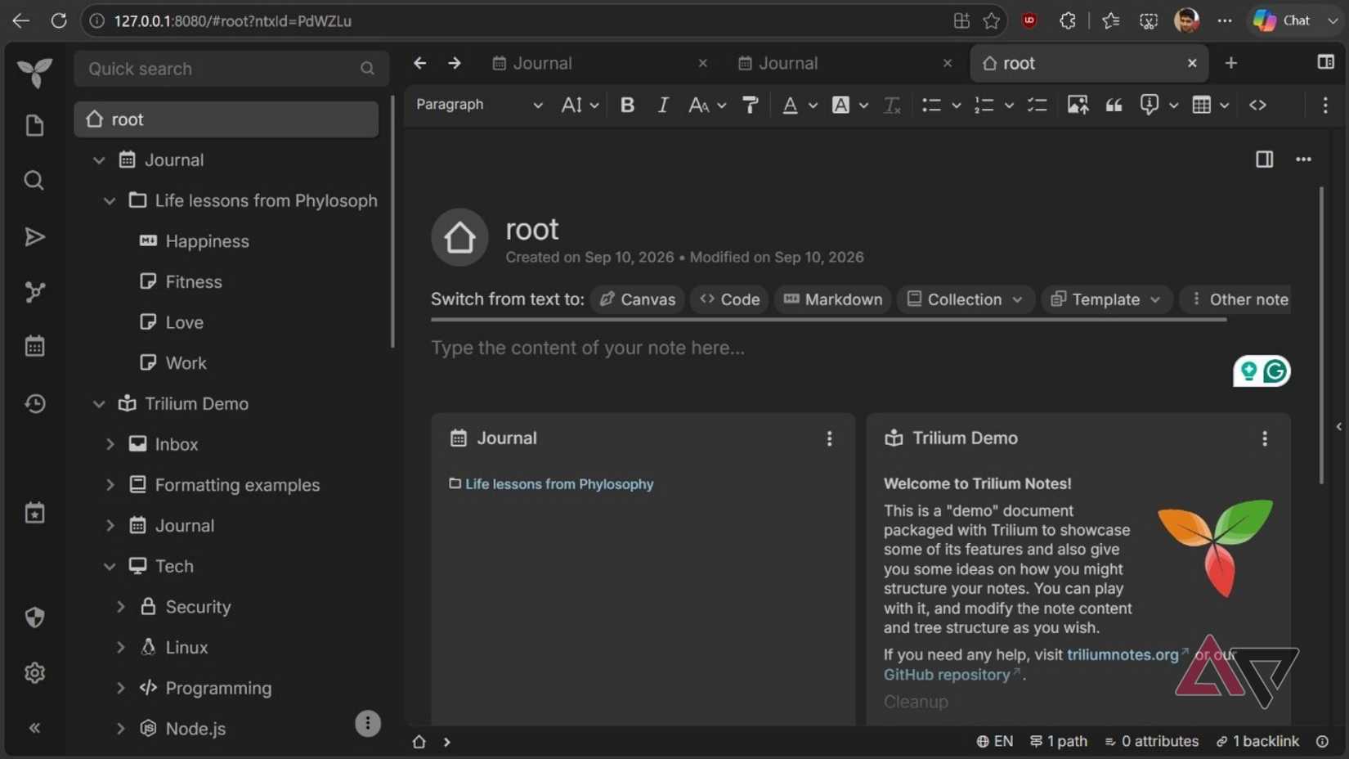
Task: Click the tree's floating three-dot button
Action: coord(368,723)
